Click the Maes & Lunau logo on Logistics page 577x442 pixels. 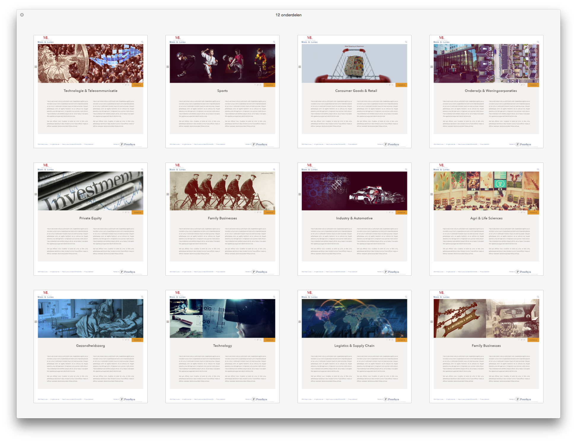310,294
